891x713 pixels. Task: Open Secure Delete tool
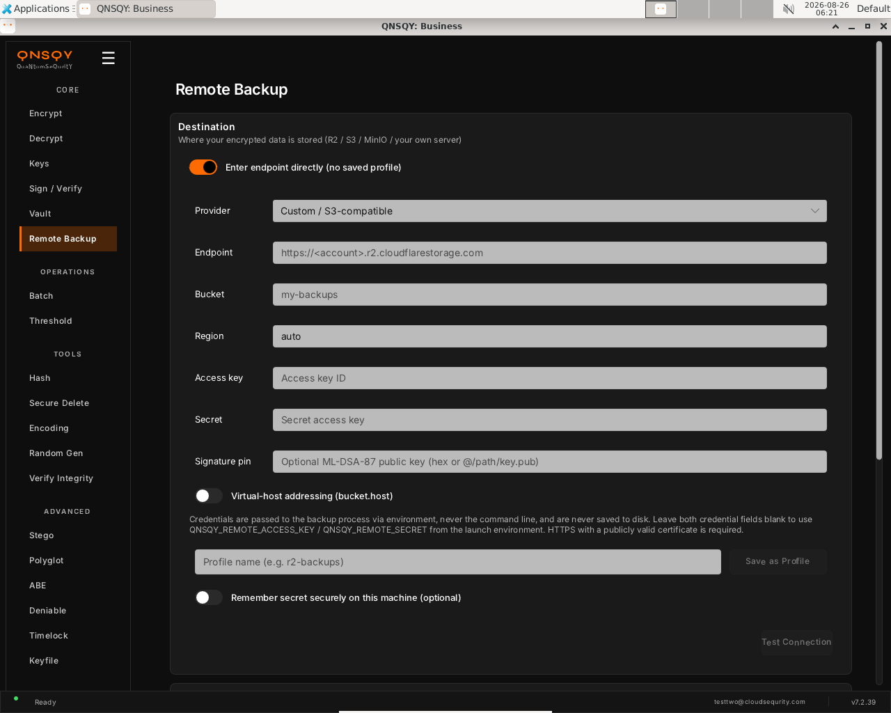(x=68, y=403)
